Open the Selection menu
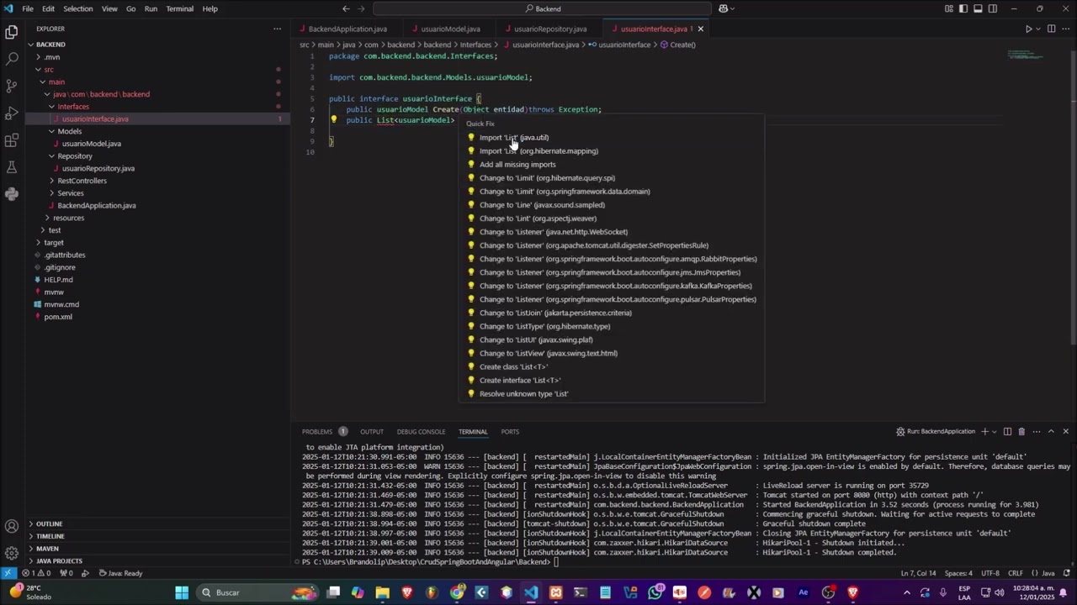This screenshot has height=605, width=1077. click(x=78, y=8)
